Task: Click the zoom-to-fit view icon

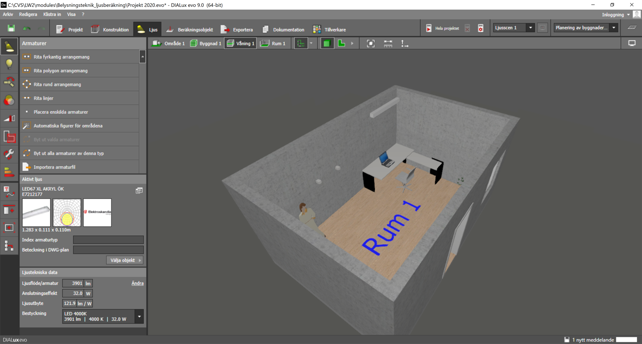Action: click(x=371, y=44)
